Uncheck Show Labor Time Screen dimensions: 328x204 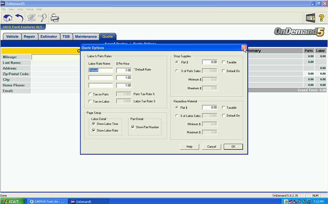pyautogui.click(x=93, y=124)
